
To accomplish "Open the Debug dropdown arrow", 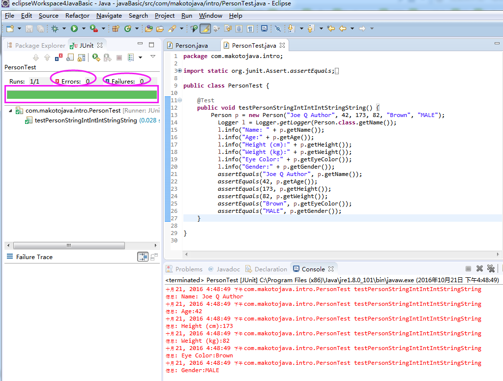I will (x=64, y=29).
